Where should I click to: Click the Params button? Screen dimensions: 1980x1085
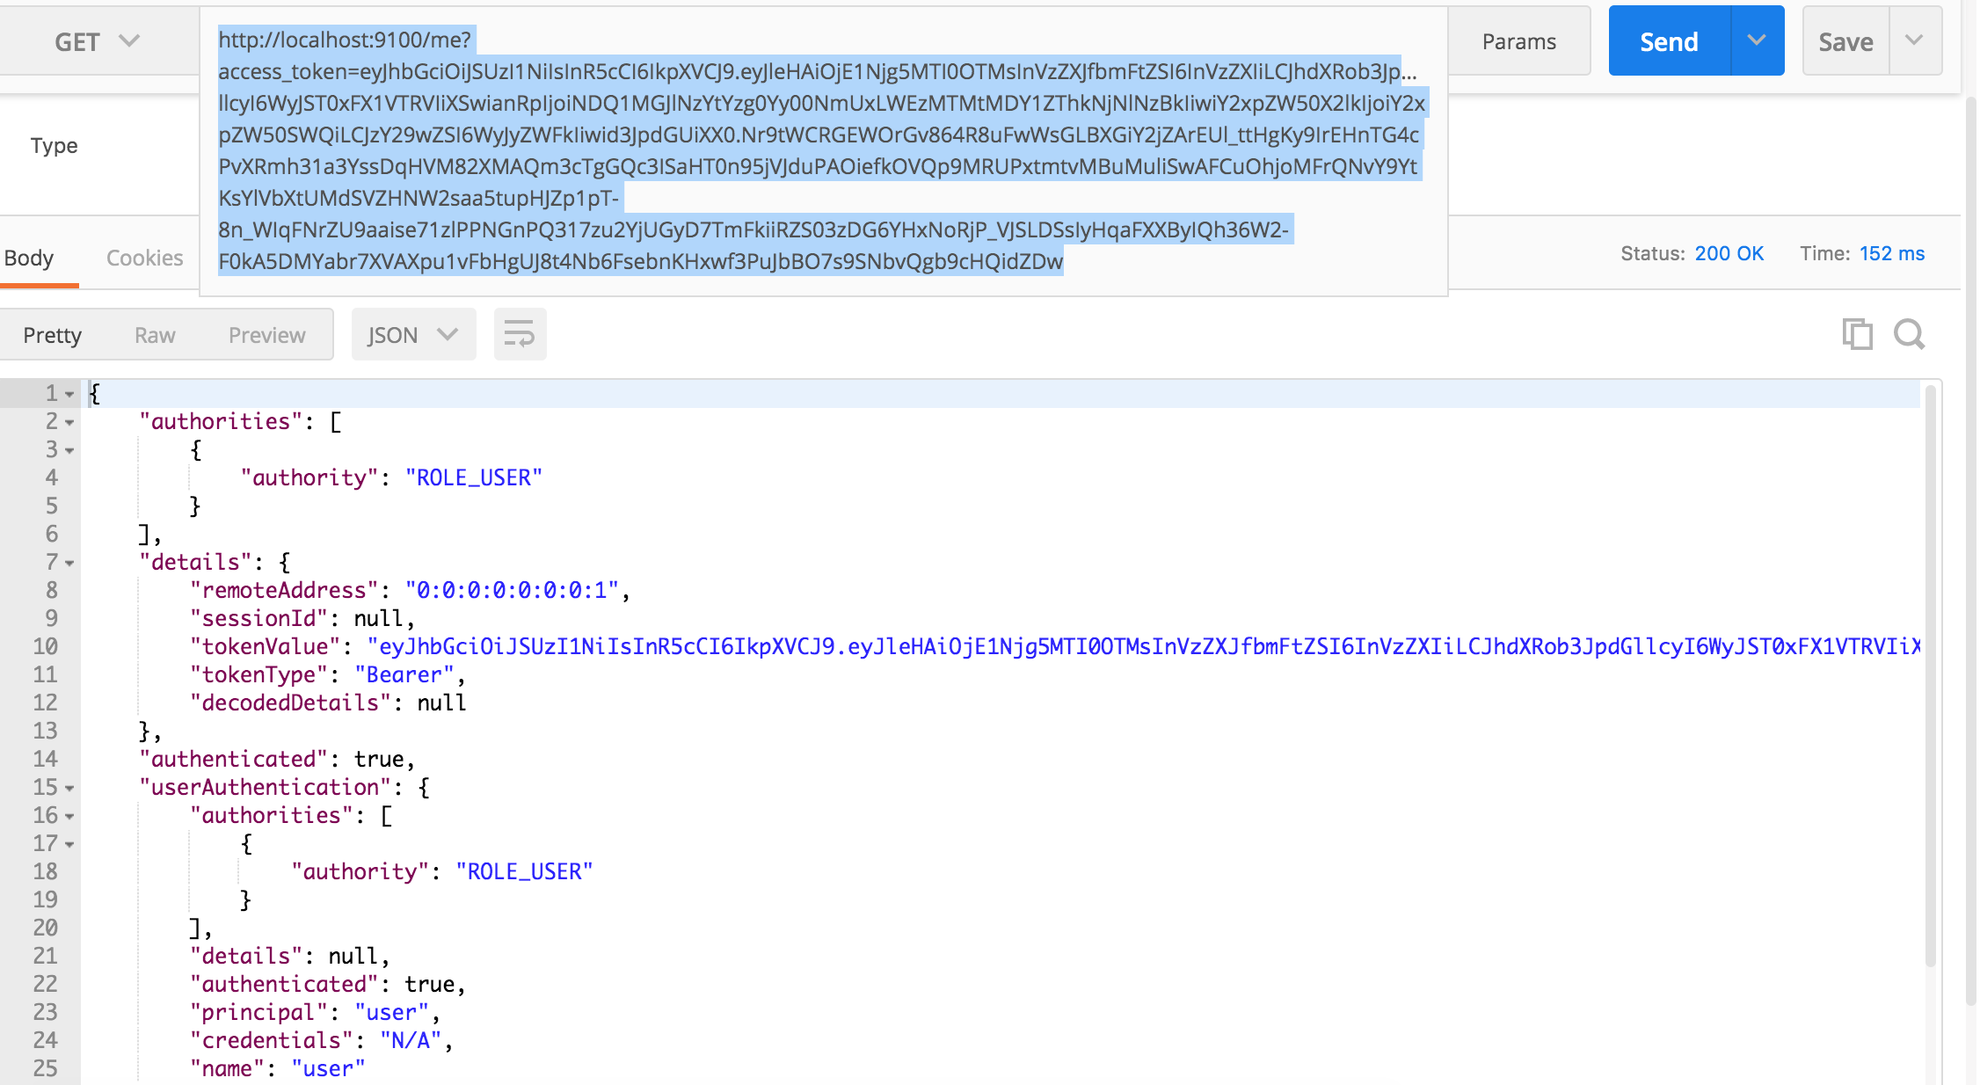click(x=1518, y=41)
